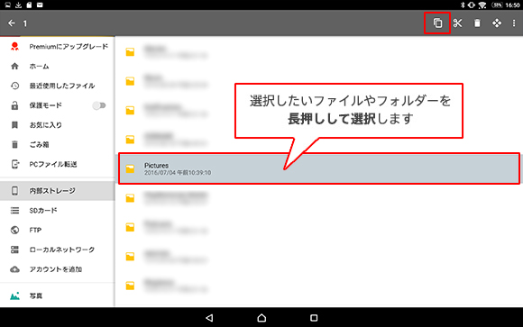Open ホーム in the sidebar
The image size is (523, 327).
click(x=58, y=66)
